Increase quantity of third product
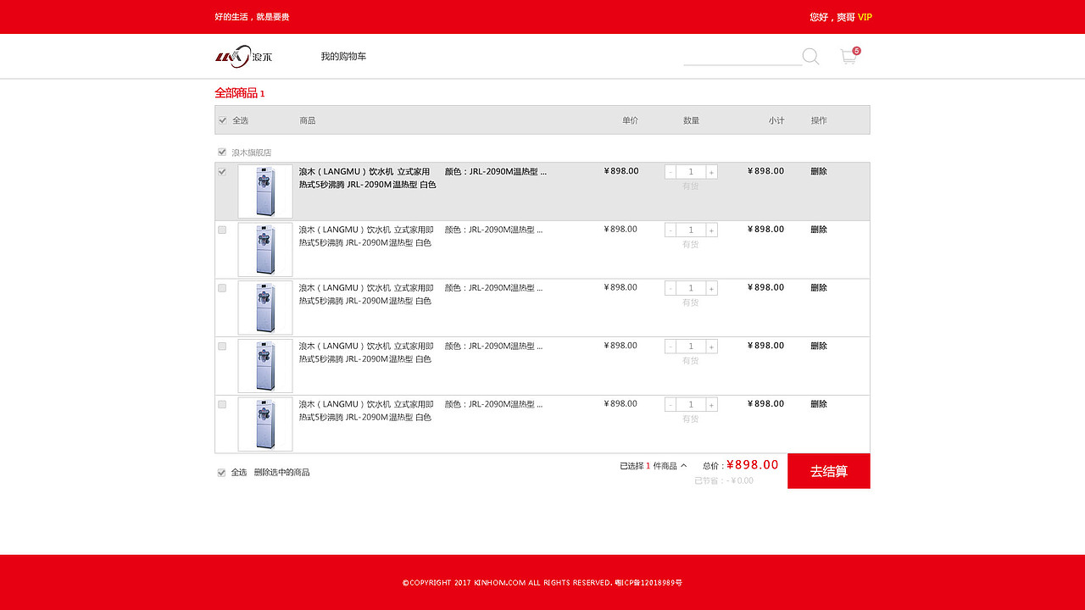 pyautogui.click(x=712, y=288)
